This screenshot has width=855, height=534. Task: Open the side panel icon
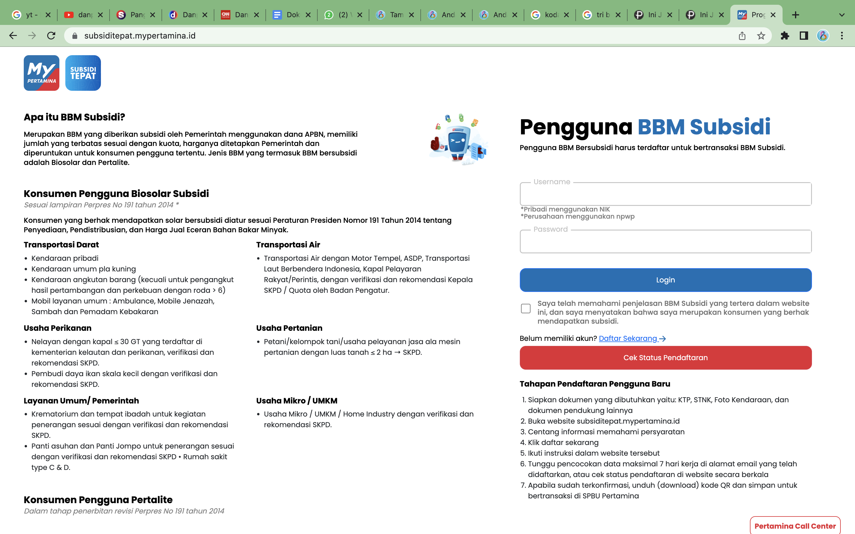pyautogui.click(x=804, y=35)
